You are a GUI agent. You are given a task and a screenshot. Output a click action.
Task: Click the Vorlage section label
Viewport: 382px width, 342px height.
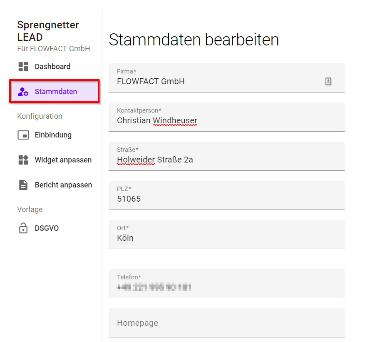30,210
